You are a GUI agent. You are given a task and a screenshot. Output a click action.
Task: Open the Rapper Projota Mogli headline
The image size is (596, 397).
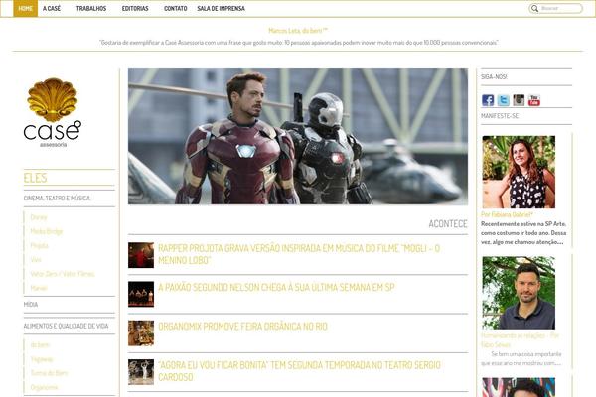point(299,254)
